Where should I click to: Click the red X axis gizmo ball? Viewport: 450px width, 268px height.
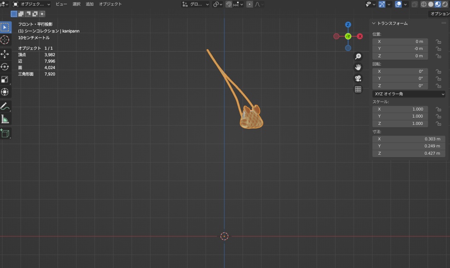[x=359, y=36]
